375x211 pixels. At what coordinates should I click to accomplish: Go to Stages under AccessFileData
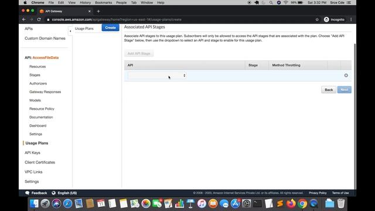(35, 75)
